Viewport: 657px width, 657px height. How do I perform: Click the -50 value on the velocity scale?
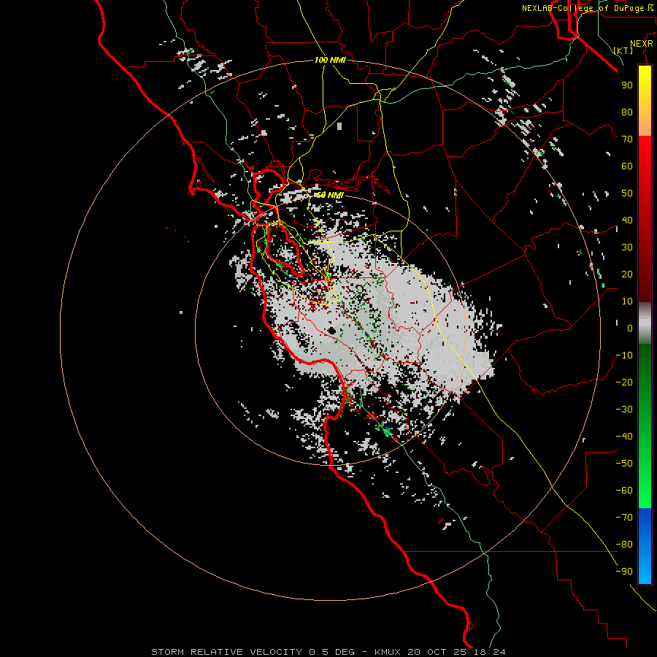click(624, 463)
